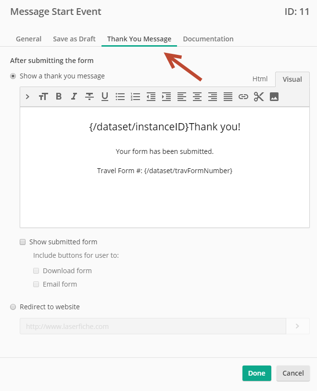Apply strikethrough formatting
Image resolution: width=317 pixels, height=391 pixels.
(x=89, y=97)
